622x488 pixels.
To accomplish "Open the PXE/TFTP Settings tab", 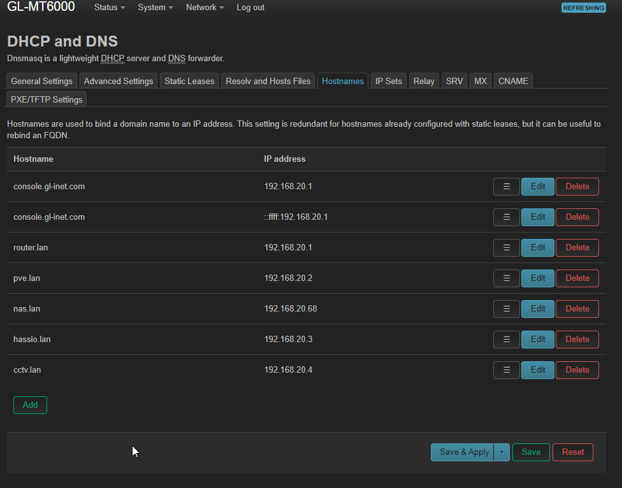I will (45, 99).
